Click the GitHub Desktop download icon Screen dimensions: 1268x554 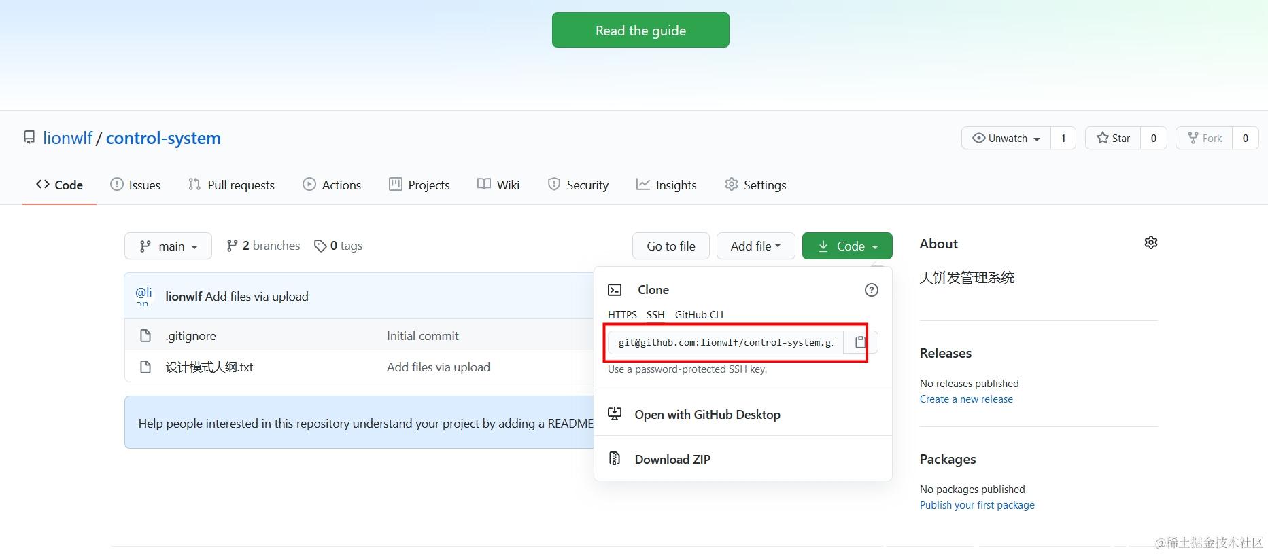[615, 413]
